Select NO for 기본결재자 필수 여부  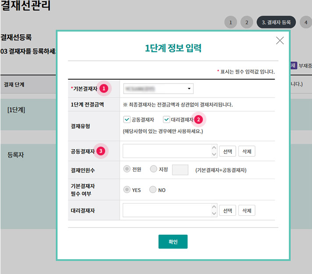[153, 190]
